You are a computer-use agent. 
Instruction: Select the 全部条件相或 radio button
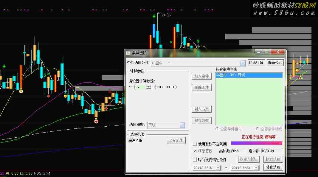pyautogui.click(x=257, y=129)
